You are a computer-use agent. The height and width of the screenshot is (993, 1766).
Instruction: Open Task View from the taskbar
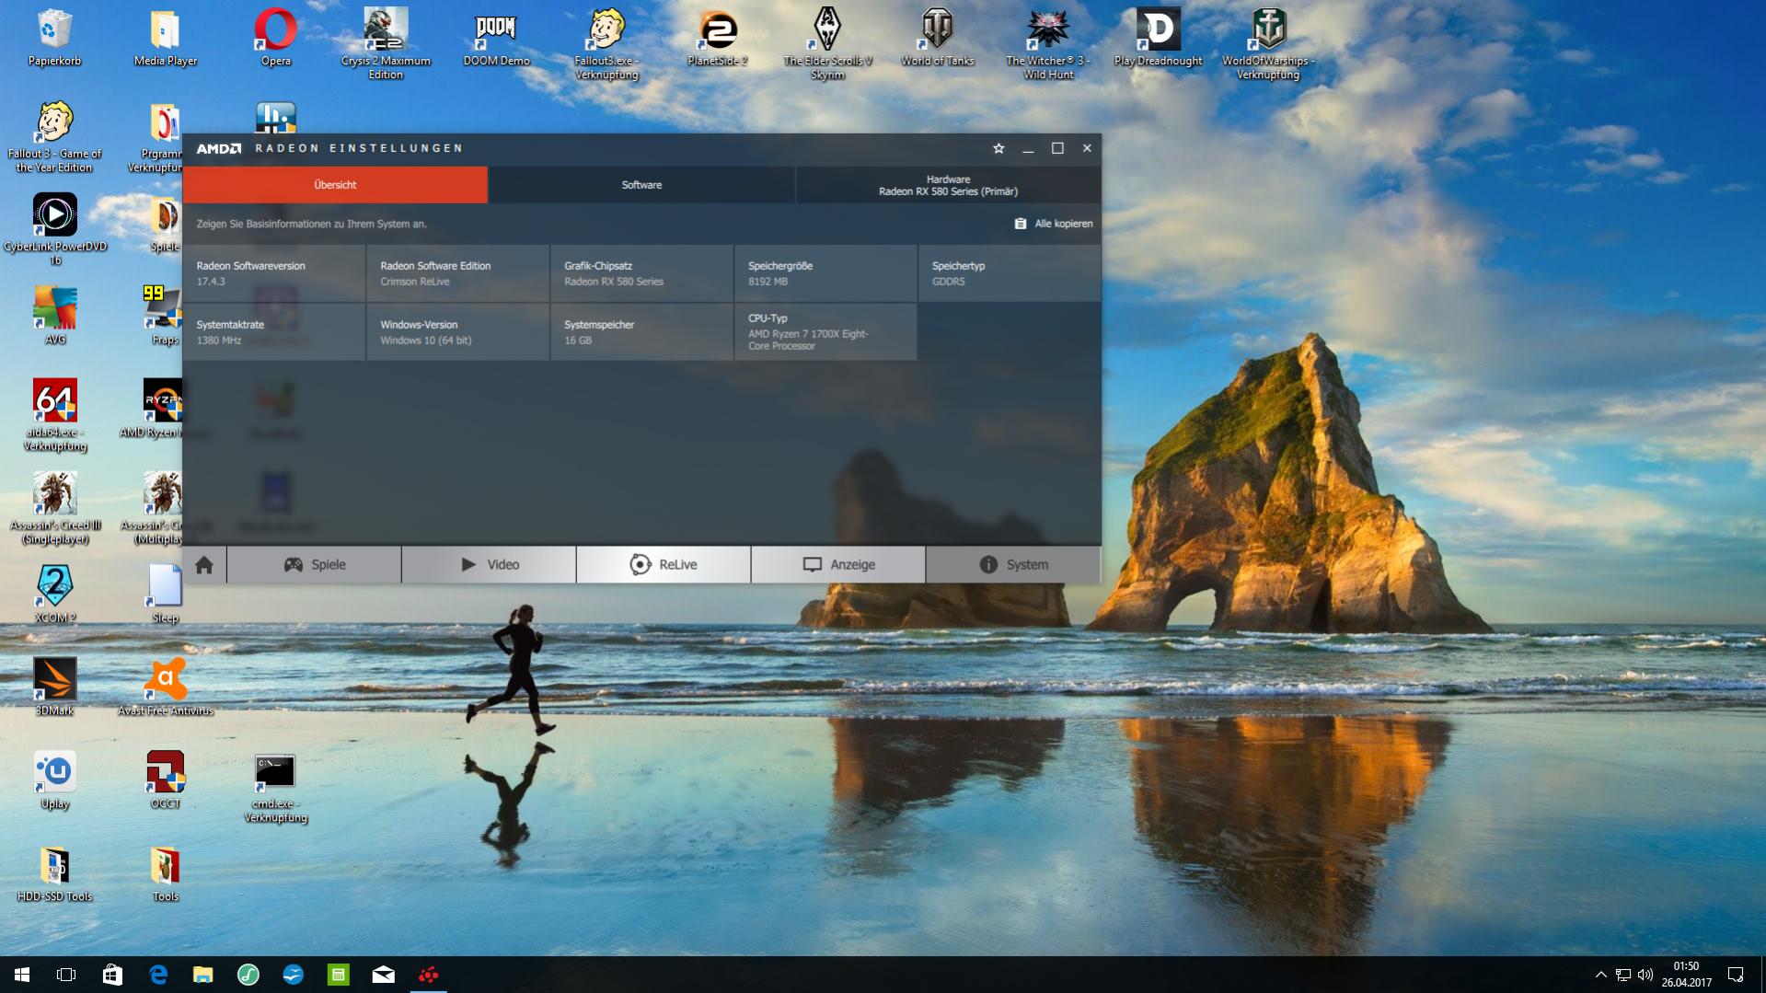(66, 975)
